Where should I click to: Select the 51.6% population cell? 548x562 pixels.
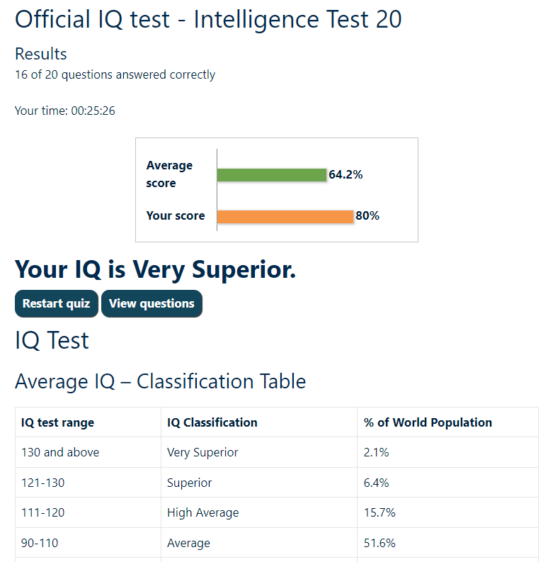pos(379,543)
